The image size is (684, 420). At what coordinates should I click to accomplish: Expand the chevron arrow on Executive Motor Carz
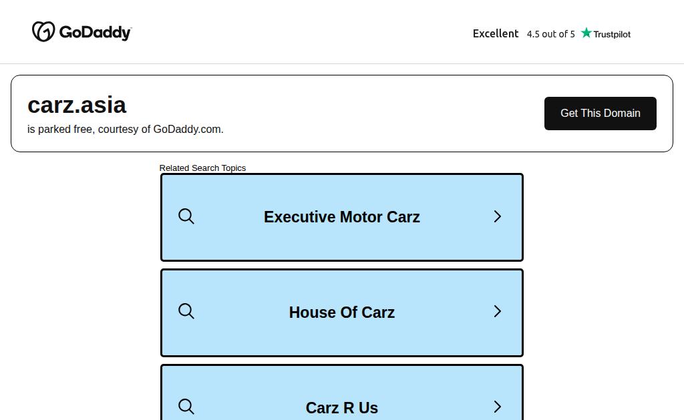pyautogui.click(x=497, y=216)
